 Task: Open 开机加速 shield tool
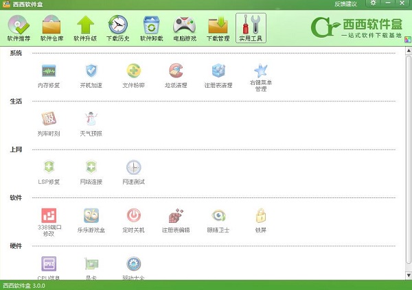pyautogui.click(x=91, y=76)
